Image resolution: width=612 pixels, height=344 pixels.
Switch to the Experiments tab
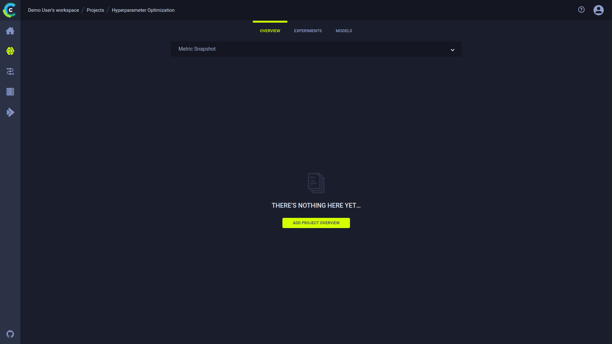pos(308,31)
